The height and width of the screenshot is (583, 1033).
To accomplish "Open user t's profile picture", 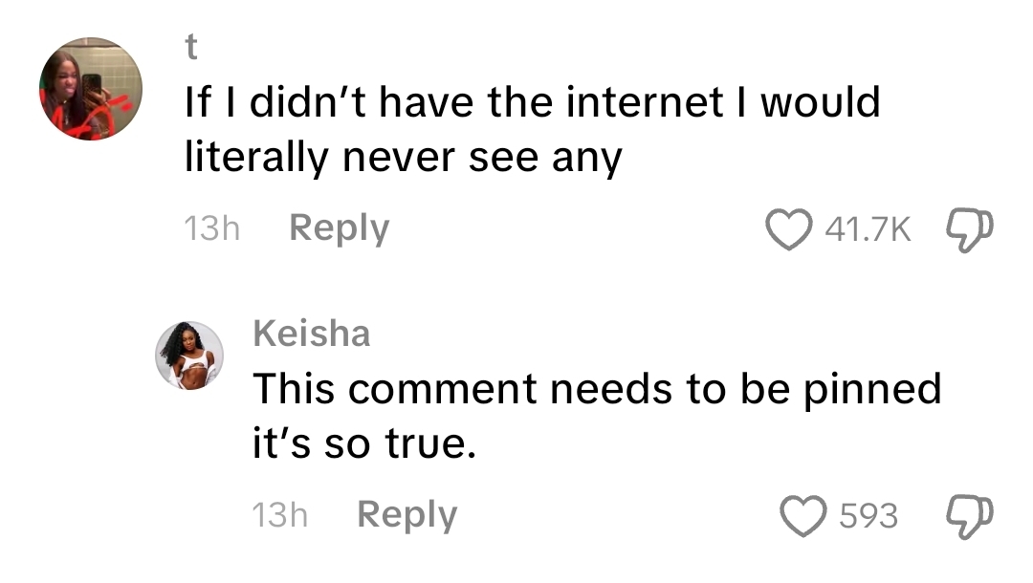I will pyautogui.click(x=91, y=89).
